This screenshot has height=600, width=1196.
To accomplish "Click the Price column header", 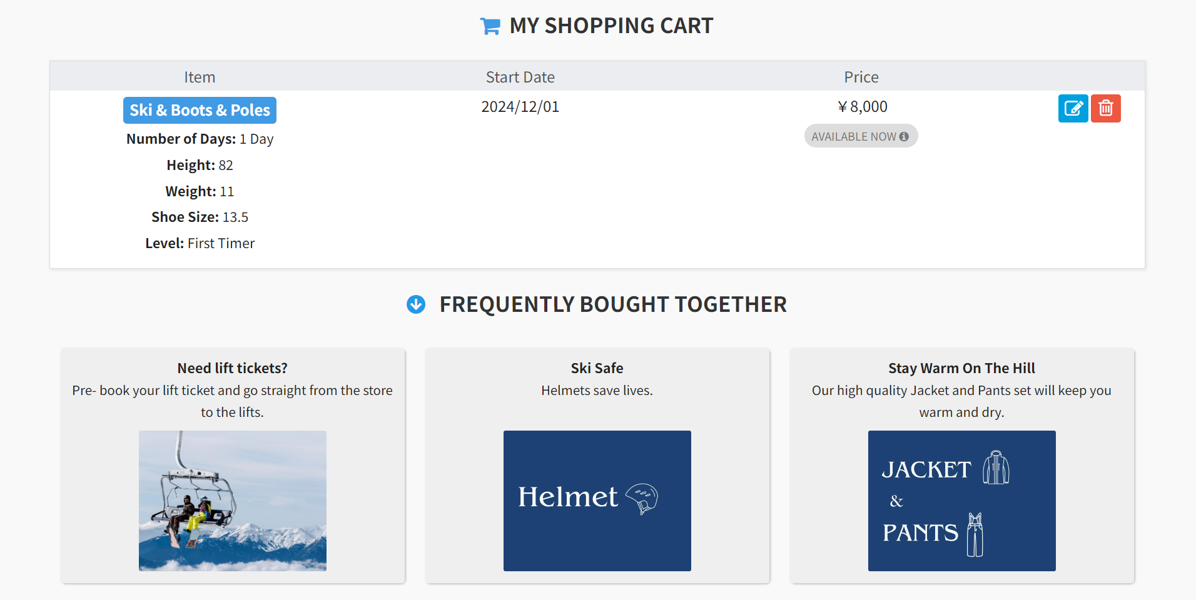I will click(x=861, y=76).
